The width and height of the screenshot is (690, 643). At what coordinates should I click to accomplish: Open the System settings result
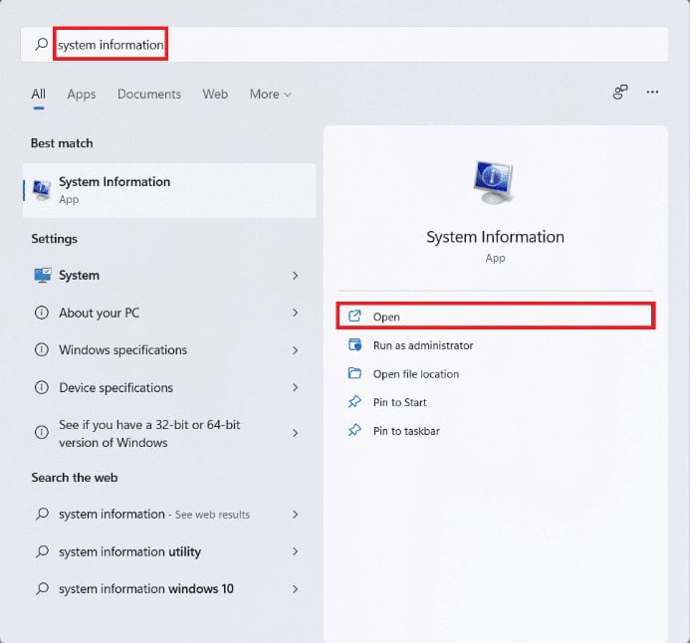coord(169,276)
